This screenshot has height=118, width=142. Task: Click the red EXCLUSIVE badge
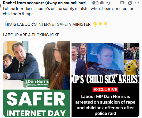[x=105, y=90]
